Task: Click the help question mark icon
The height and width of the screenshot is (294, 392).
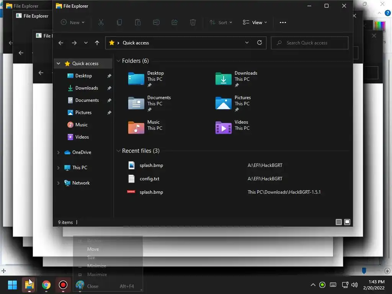Action: click(x=387, y=13)
